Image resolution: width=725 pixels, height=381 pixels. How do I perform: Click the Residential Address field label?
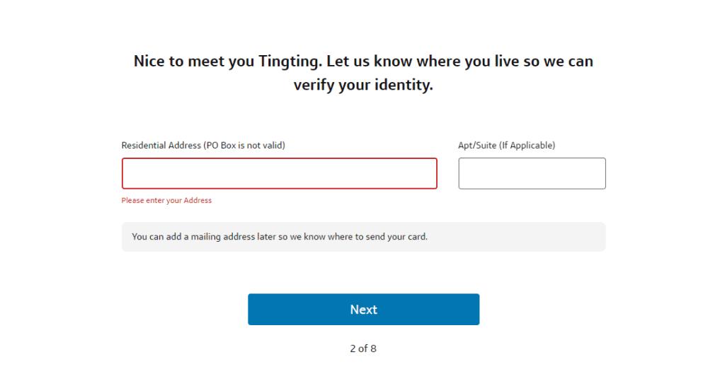coord(203,146)
